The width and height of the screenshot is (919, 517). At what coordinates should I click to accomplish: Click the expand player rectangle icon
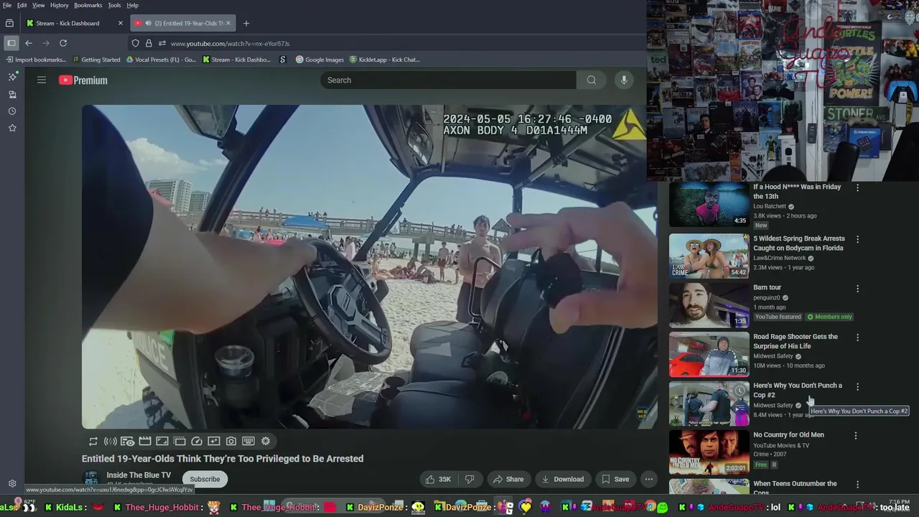pyautogui.click(x=162, y=442)
